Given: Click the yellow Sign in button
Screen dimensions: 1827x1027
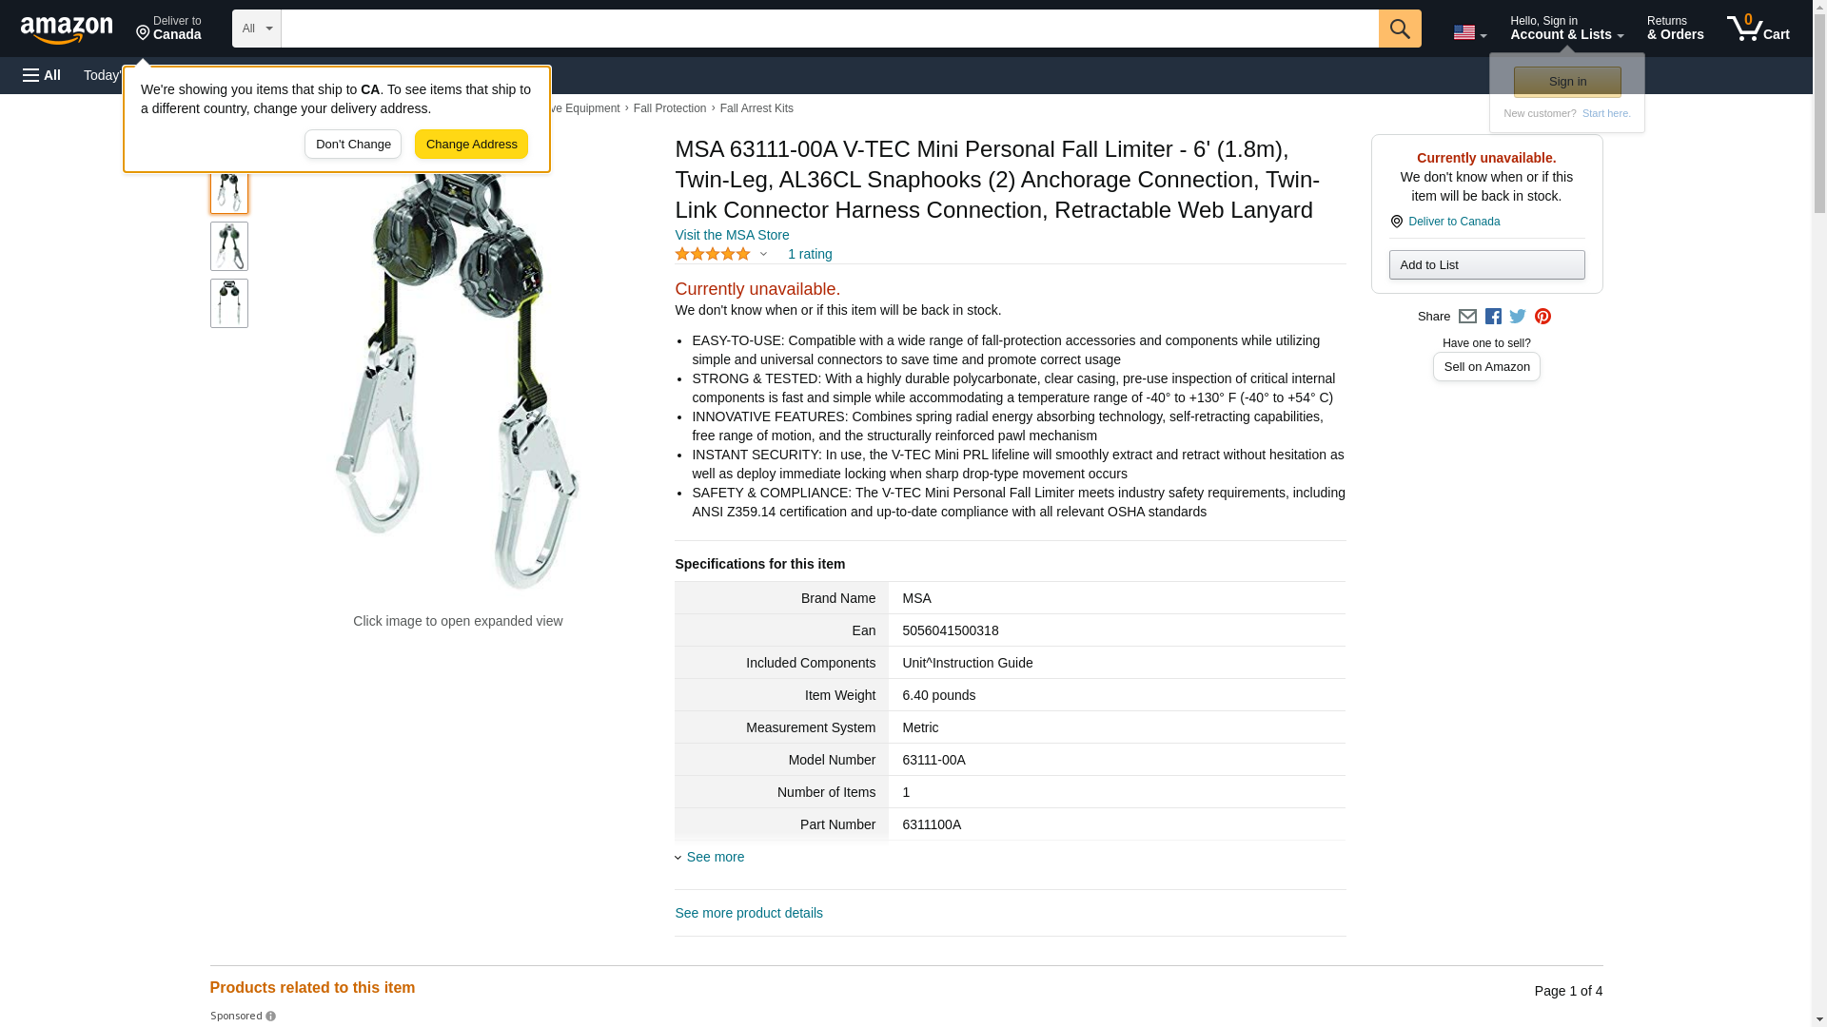Looking at the screenshot, I should point(1567,82).
